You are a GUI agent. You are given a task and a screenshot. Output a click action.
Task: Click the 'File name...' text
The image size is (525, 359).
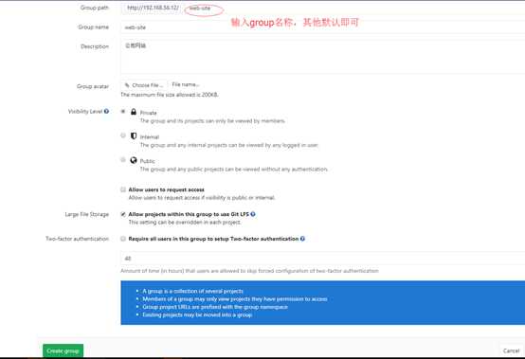186,84
